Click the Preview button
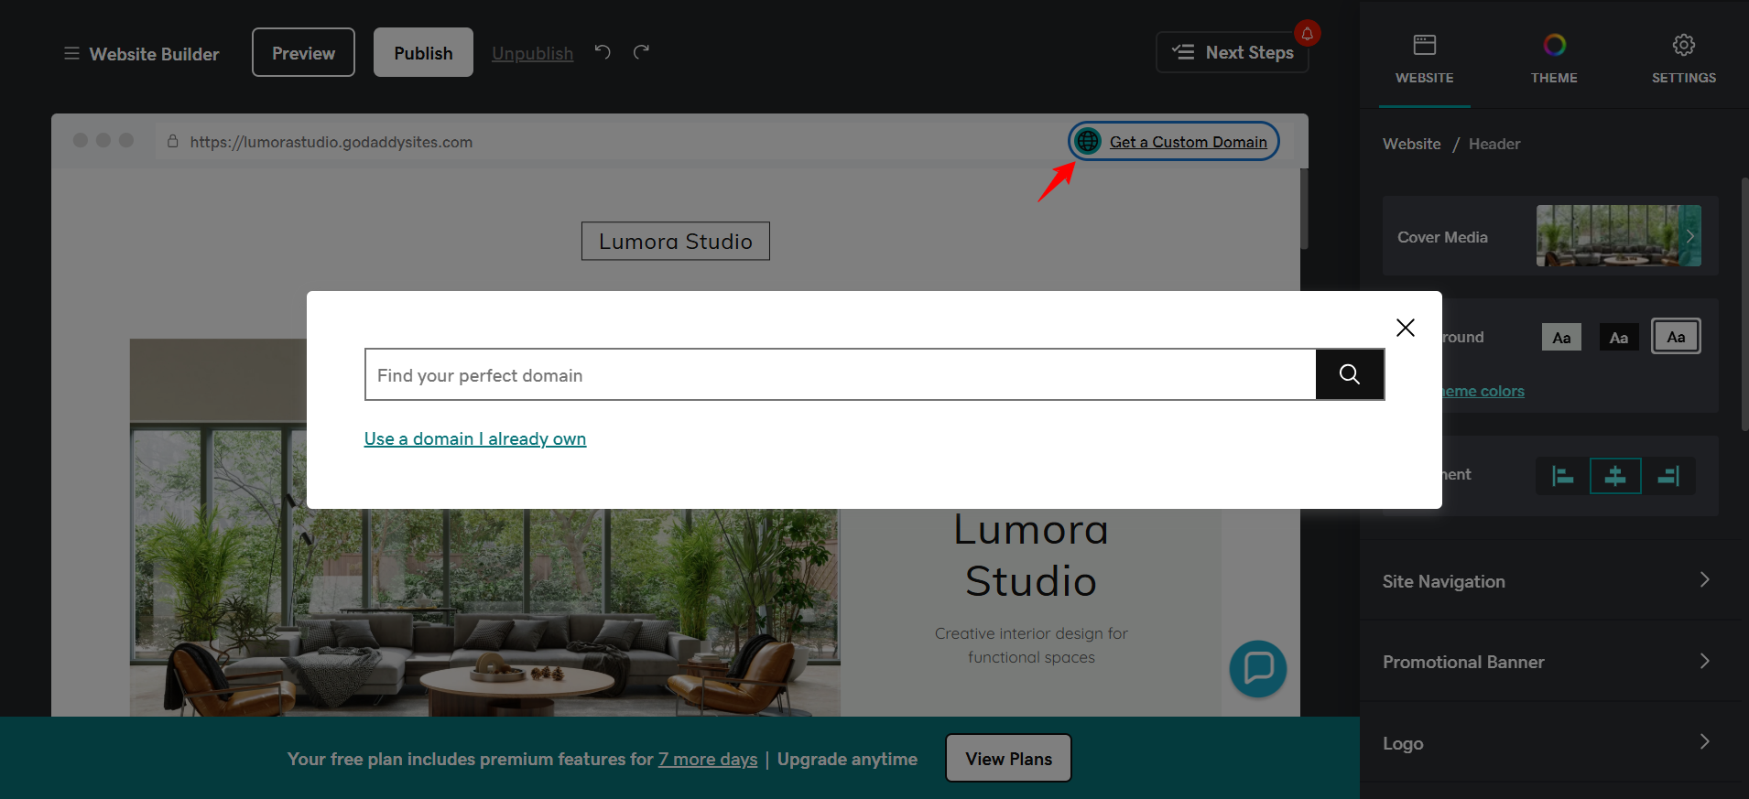 303,52
